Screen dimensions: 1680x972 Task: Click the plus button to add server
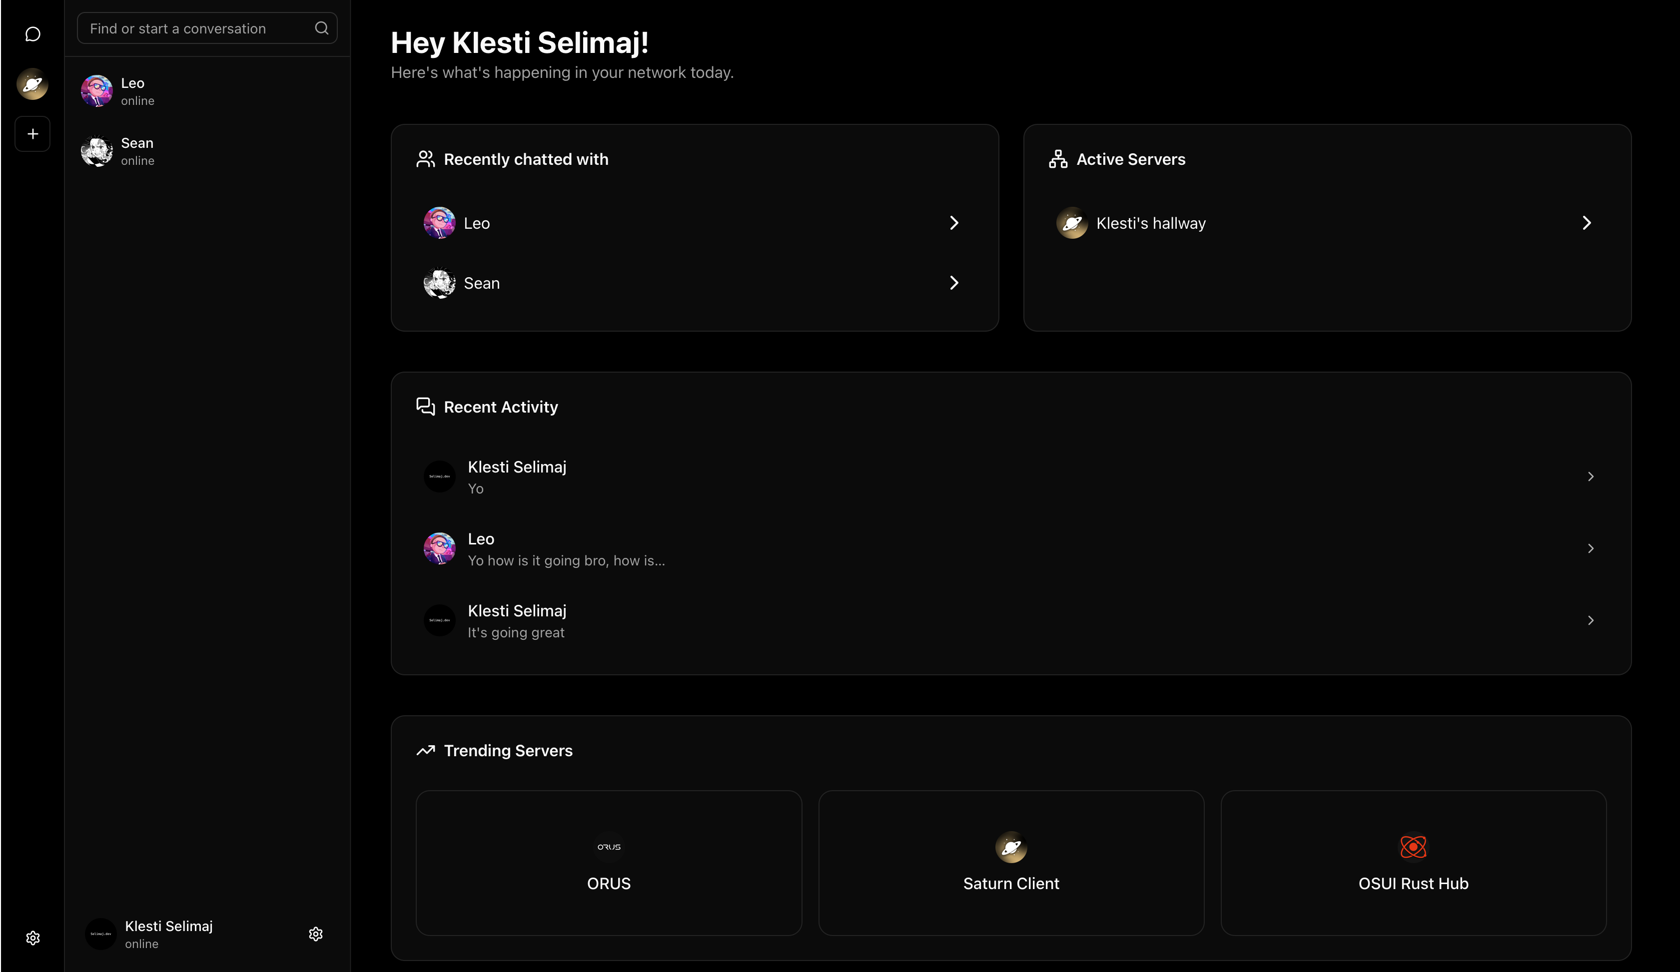[32, 134]
